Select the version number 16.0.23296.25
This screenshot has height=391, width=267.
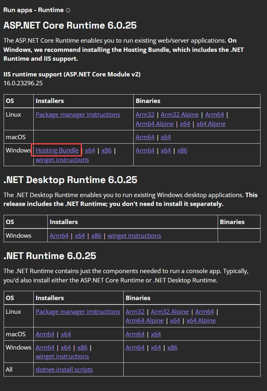coord(23,83)
